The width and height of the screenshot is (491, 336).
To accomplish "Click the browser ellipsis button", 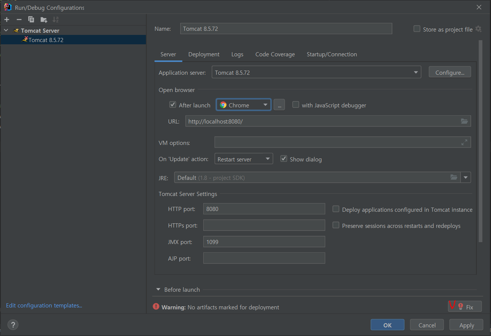I will (279, 105).
